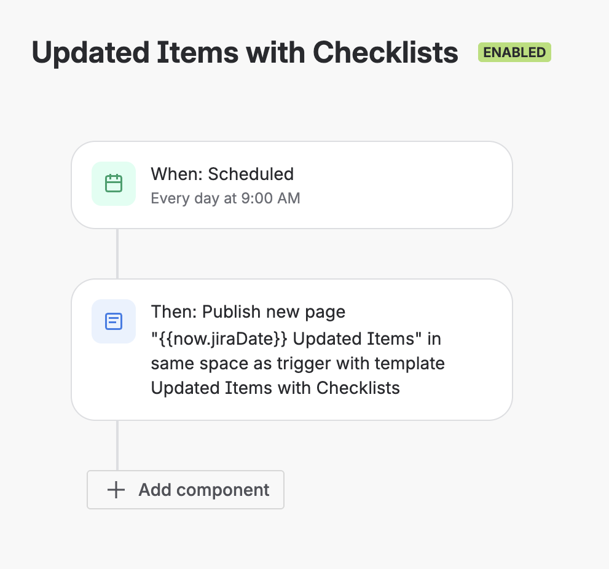Expand the Then: Publish new page action card
This screenshot has width=609, height=569.
coord(291,349)
